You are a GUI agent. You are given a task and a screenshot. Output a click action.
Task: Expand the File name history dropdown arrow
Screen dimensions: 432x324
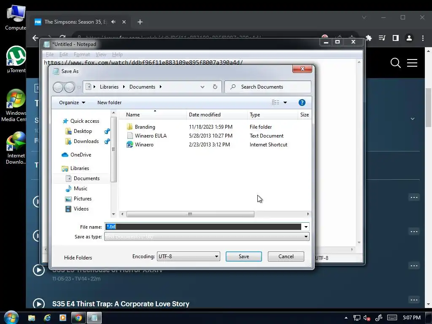[x=306, y=227]
